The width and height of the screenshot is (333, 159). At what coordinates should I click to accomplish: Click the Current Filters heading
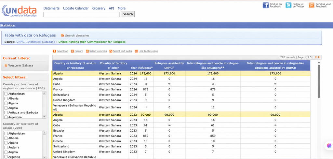click(16, 58)
